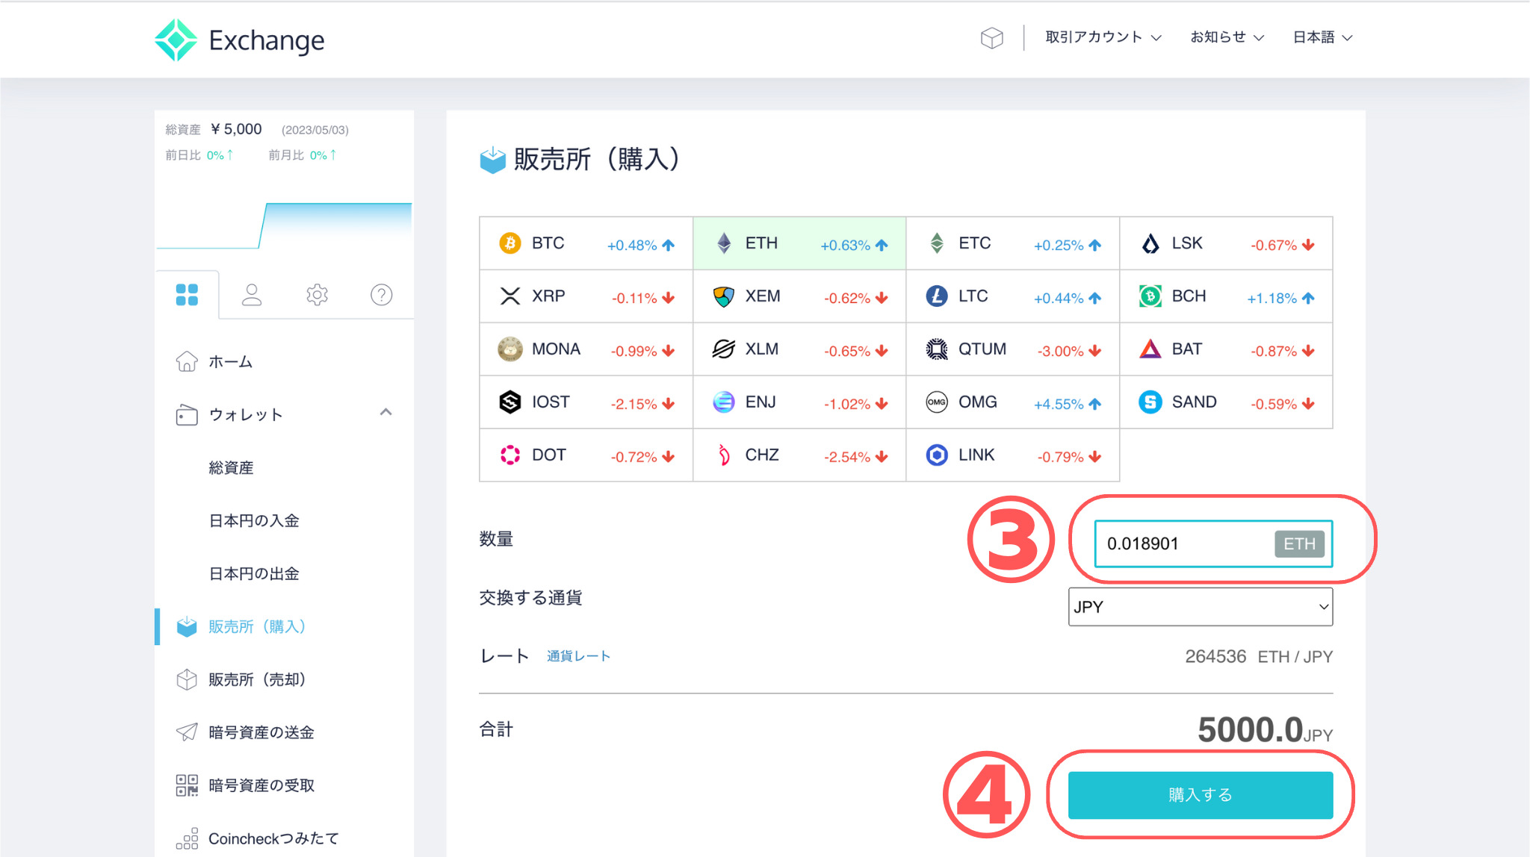Click the 前日比 0% indicator

tap(199, 155)
